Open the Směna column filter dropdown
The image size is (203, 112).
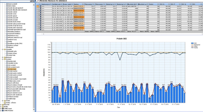point(83,4)
